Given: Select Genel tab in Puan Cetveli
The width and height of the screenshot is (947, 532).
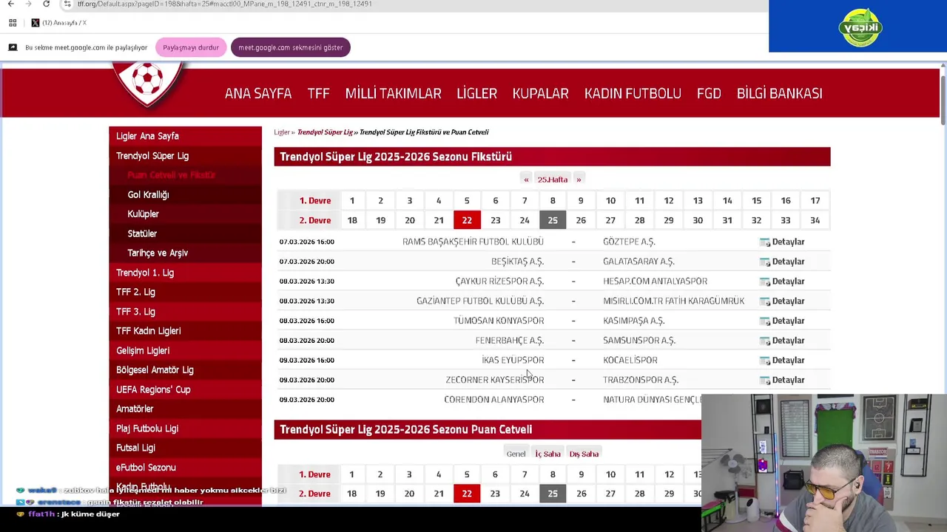Looking at the screenshot, I should point(516,454).
